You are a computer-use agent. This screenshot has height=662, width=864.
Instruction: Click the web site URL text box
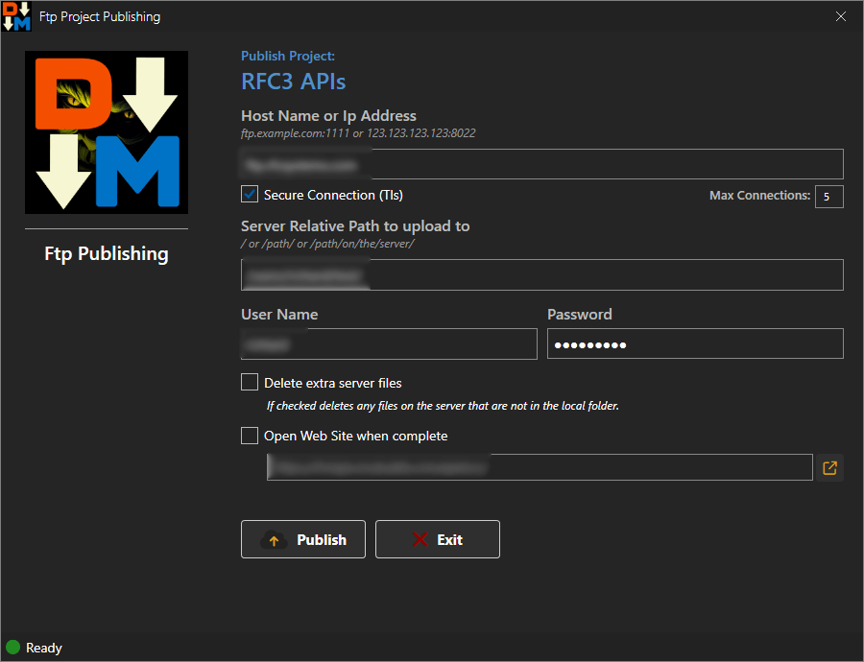540,467
